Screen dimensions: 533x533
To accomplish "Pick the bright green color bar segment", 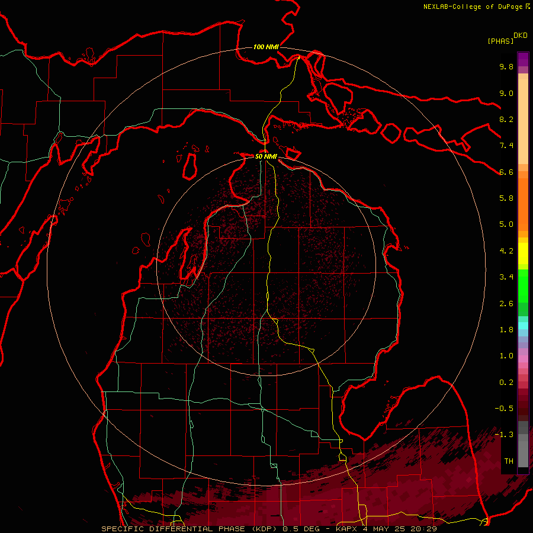I will tap(523, 286).
